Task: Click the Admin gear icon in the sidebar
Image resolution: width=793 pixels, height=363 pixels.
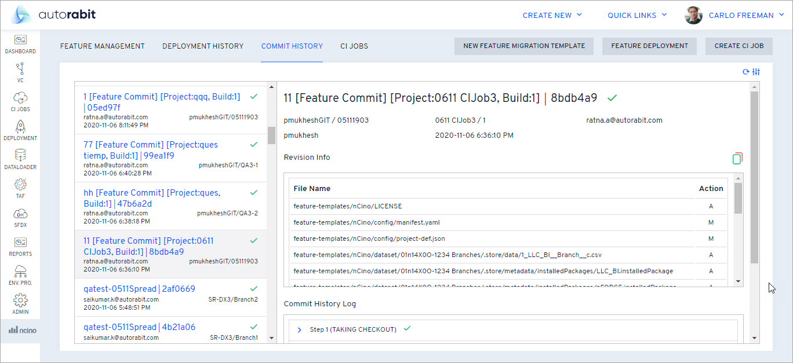Action: click(x=20, y=299)
